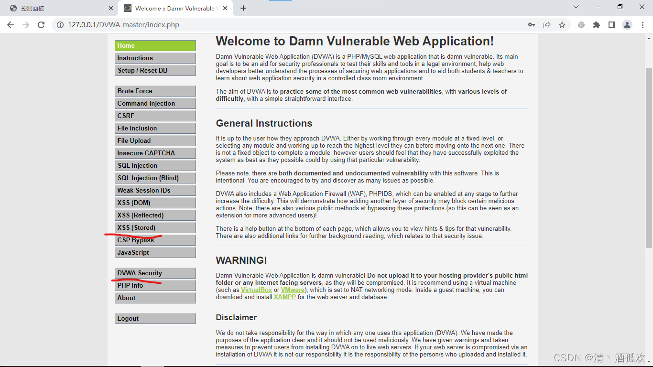This screenshot has height=367, width=653.
Task: Reload the DVWA page
Action: click(41, 25)
